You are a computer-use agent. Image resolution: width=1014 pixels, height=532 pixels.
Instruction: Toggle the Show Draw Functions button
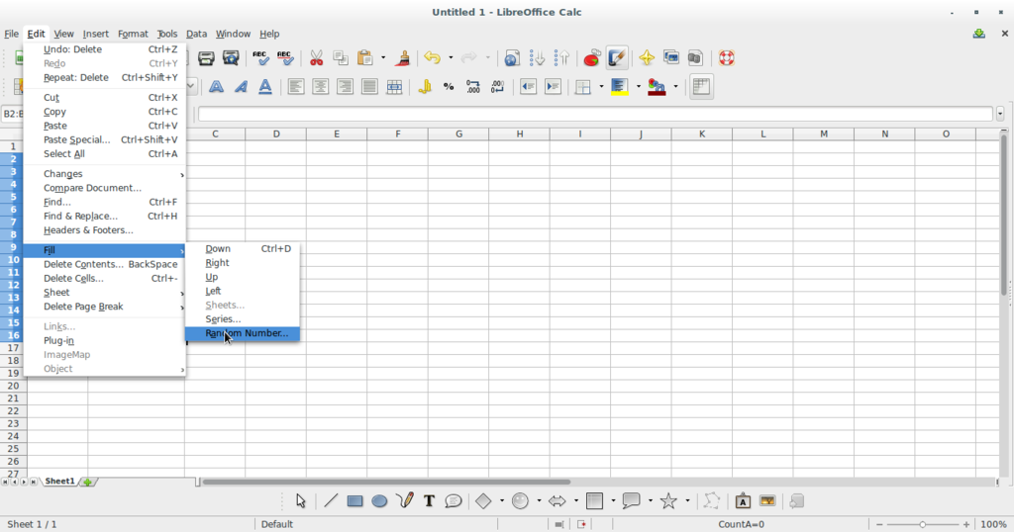617,58
